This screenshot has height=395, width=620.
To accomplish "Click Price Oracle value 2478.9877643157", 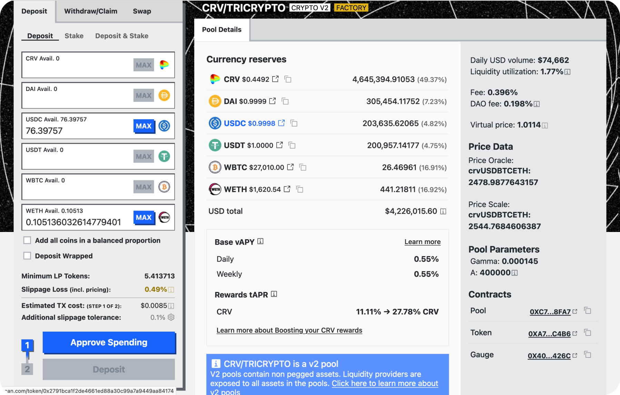I will 503,182.
